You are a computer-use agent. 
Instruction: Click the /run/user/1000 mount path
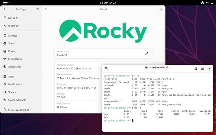coord(171,105)
